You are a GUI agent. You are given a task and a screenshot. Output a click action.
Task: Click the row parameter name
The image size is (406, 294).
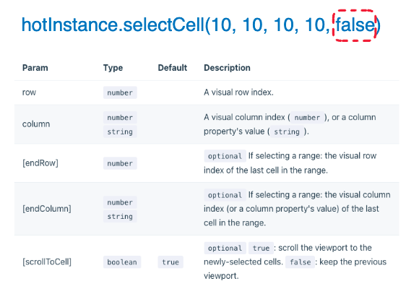point(29,92)
